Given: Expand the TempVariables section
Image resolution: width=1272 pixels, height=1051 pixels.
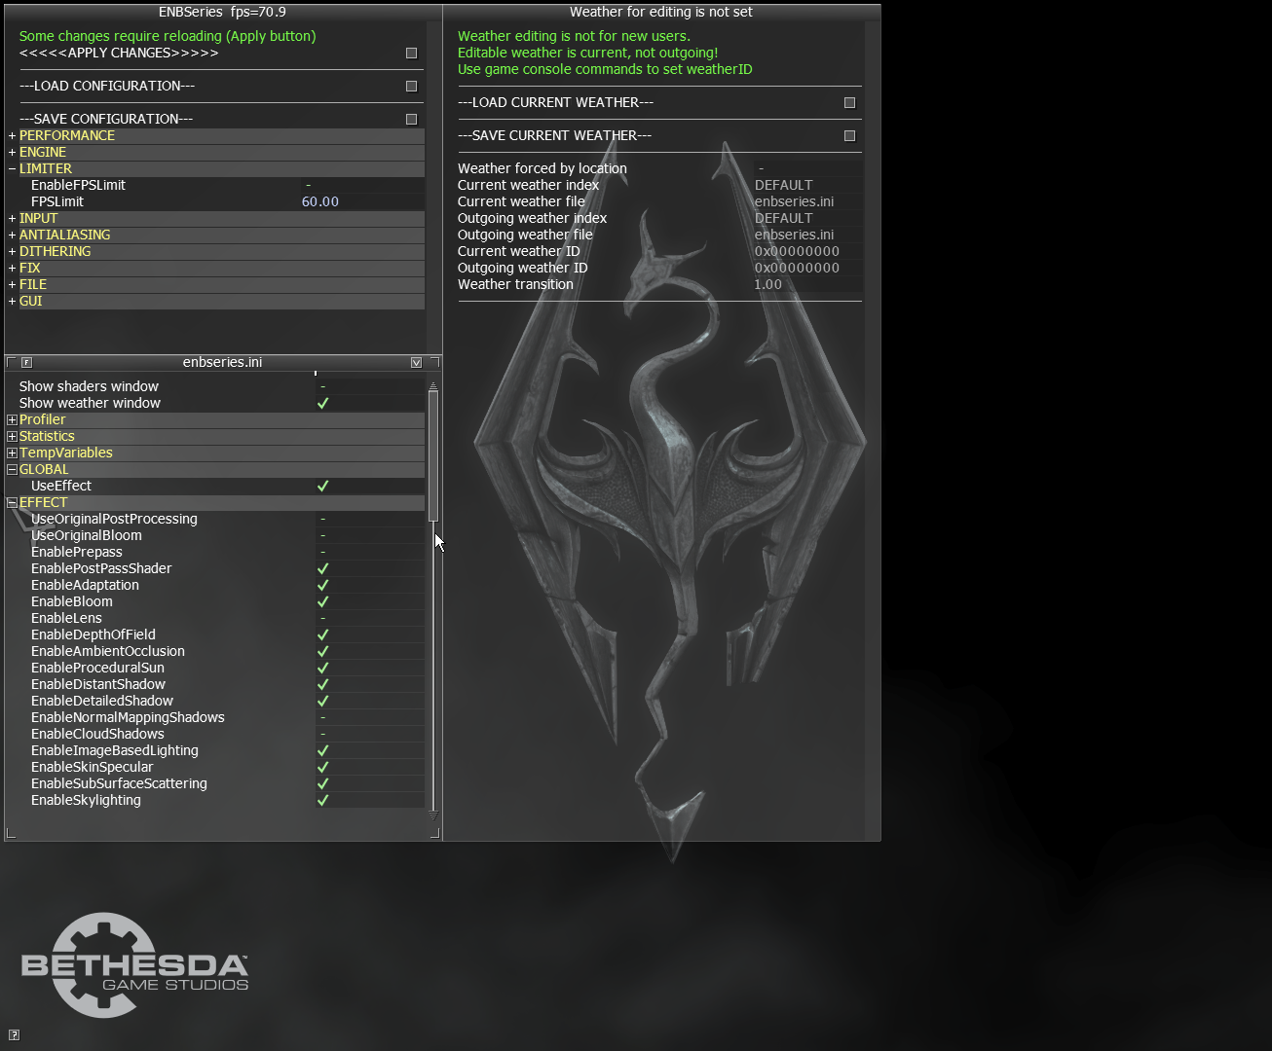Looking at the screenshot, I should click(12, 453).
